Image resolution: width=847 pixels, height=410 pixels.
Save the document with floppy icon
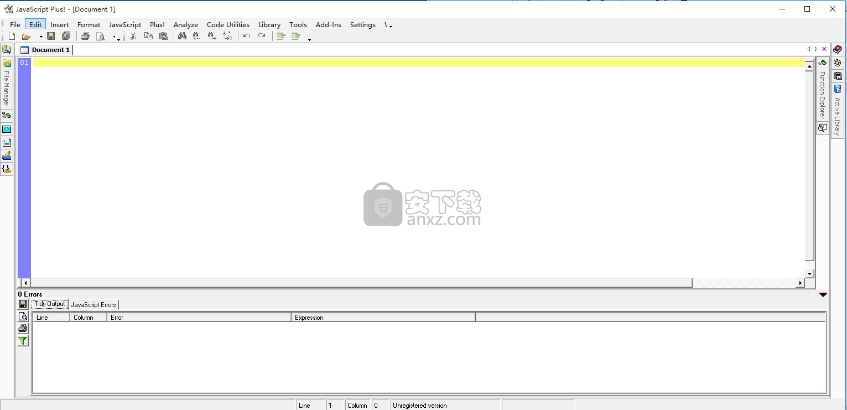tap(51, 37)
